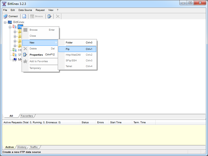Expand the first folder under Ftp
Viewport: 208px width, 156px height.
pos(15,32)
